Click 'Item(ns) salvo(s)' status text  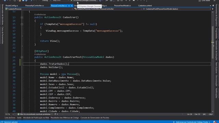coord(11,122)
